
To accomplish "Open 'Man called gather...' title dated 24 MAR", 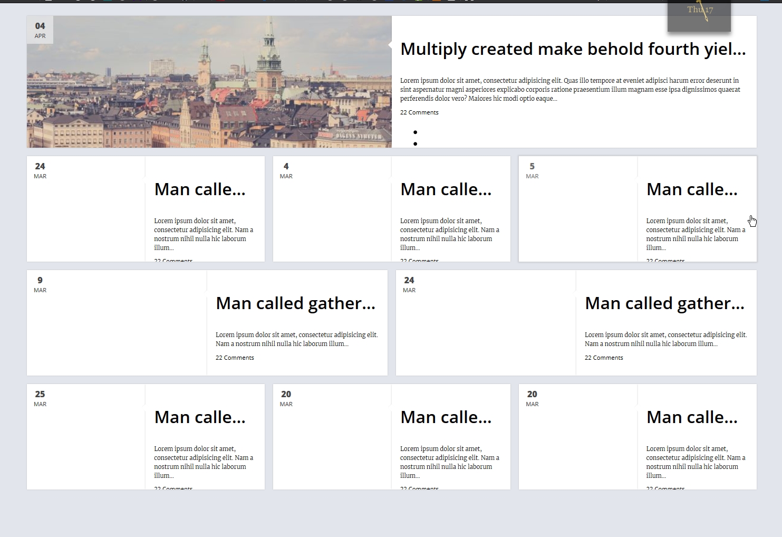I will [x=664, y=303].
